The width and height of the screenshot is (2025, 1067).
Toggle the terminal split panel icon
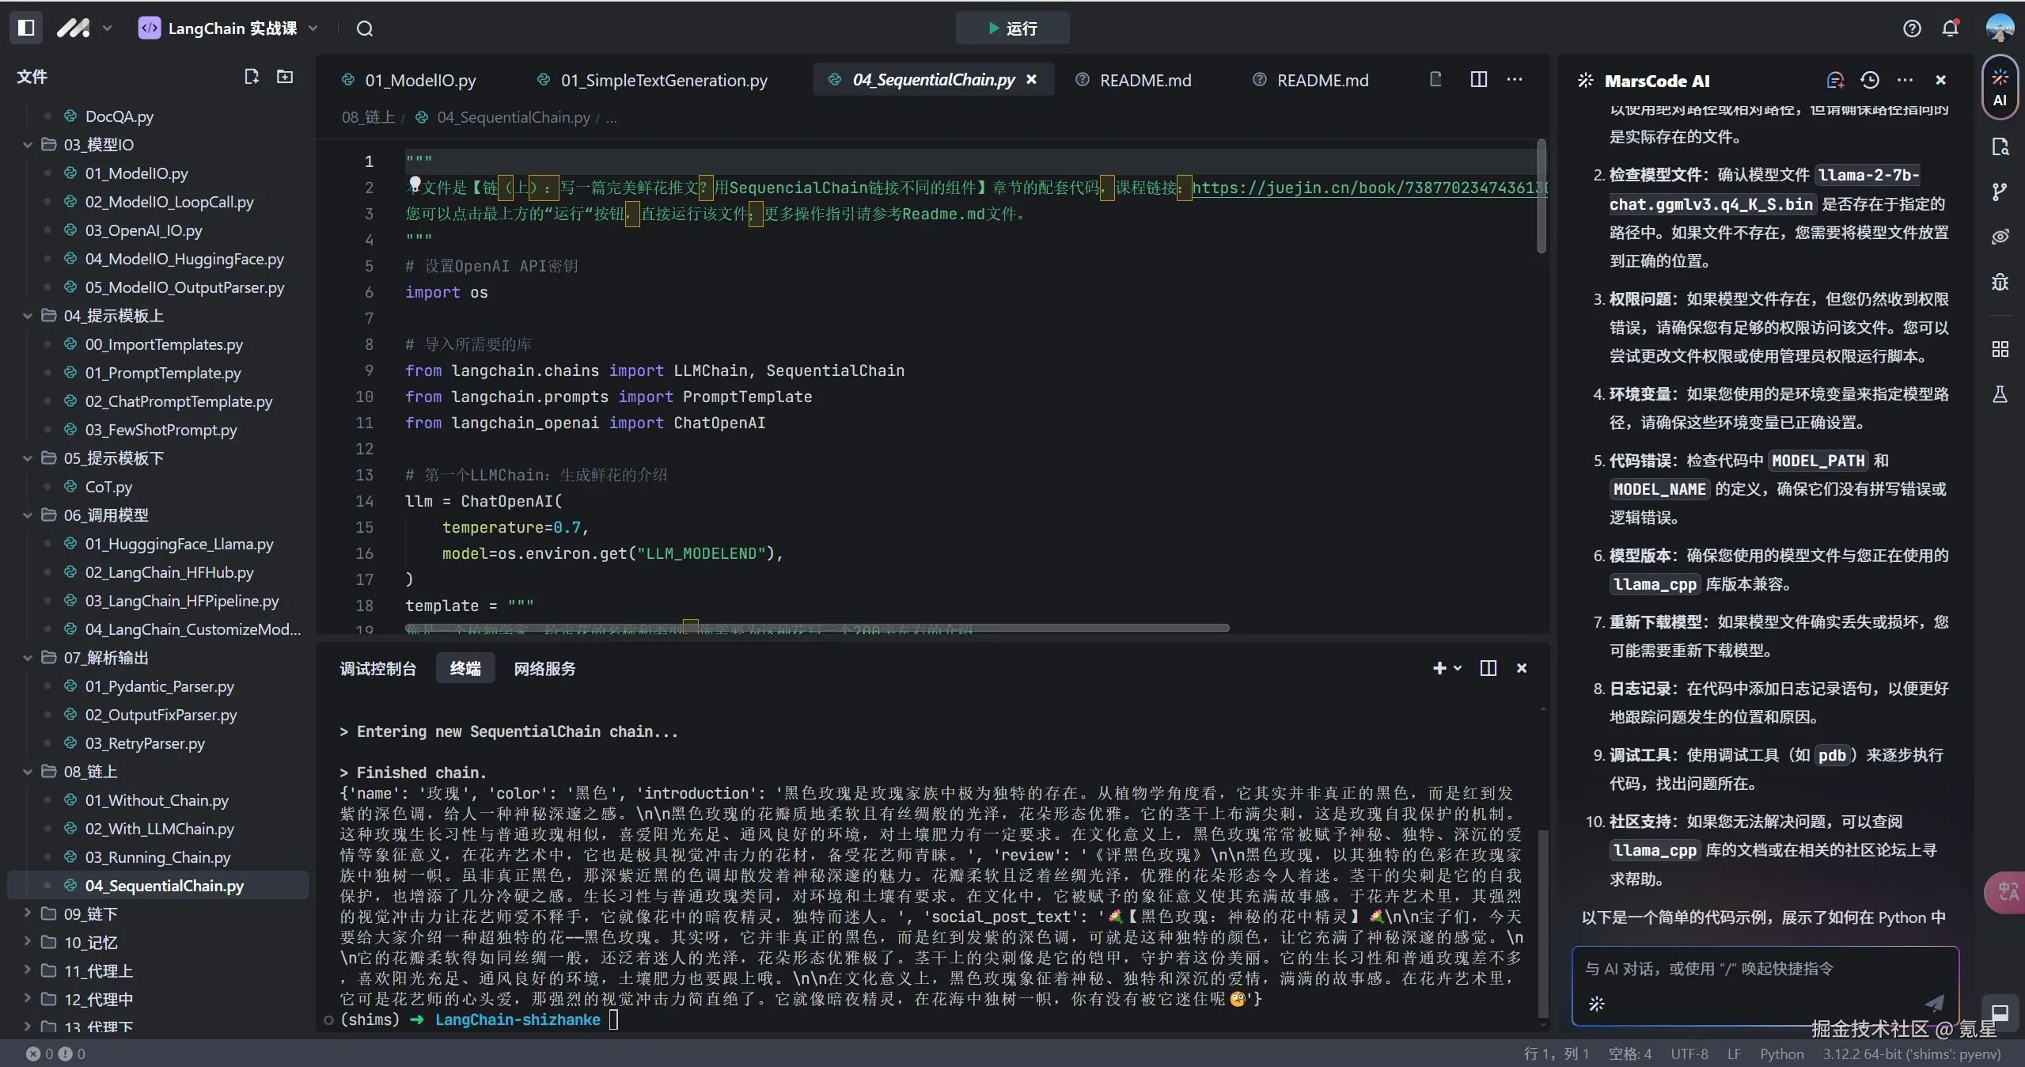(x=1488, y=668)
